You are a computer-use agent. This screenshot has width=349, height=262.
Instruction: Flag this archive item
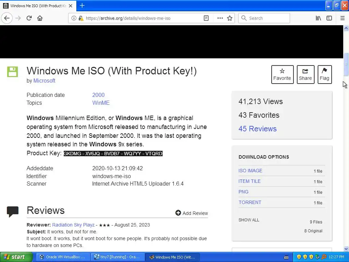(x=324, y=74)
